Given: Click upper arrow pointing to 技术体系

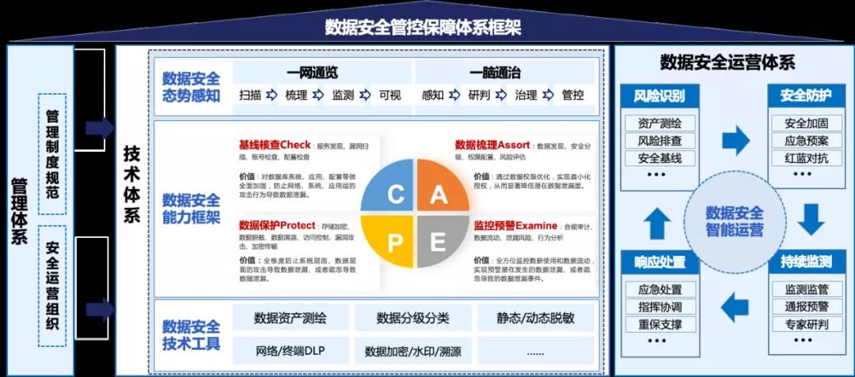Looking at the screenshot, I should (99, 128).
